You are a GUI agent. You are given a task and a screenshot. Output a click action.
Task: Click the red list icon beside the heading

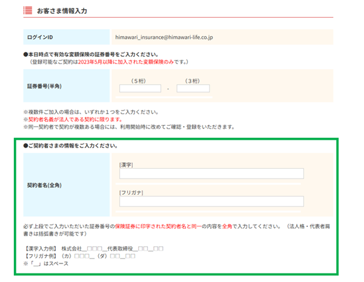[27, 10]
